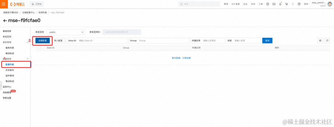This screenshot has height=127, width=334.
Task: Focus the 标签 input field
Action: (243, 41)
